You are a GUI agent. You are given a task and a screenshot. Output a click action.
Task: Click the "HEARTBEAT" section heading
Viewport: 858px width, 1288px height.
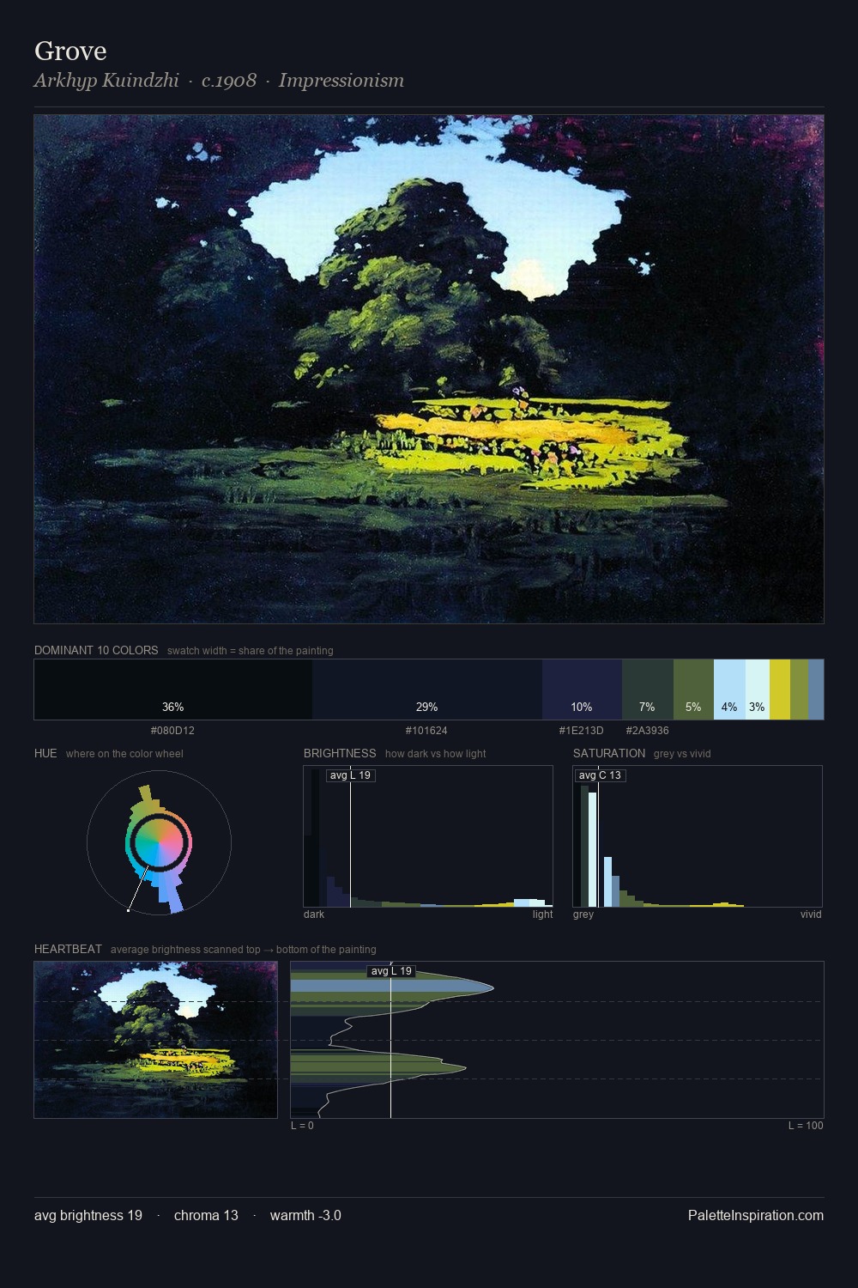point(68,949)
